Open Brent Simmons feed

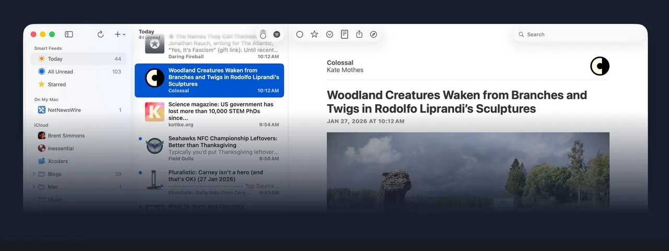(x=78, y=135)
